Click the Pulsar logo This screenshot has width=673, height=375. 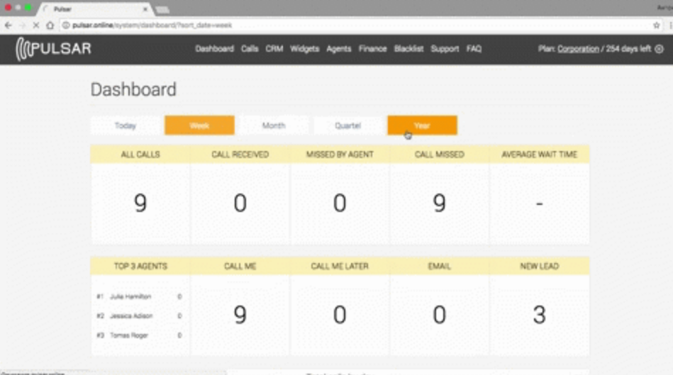[54, 49]
